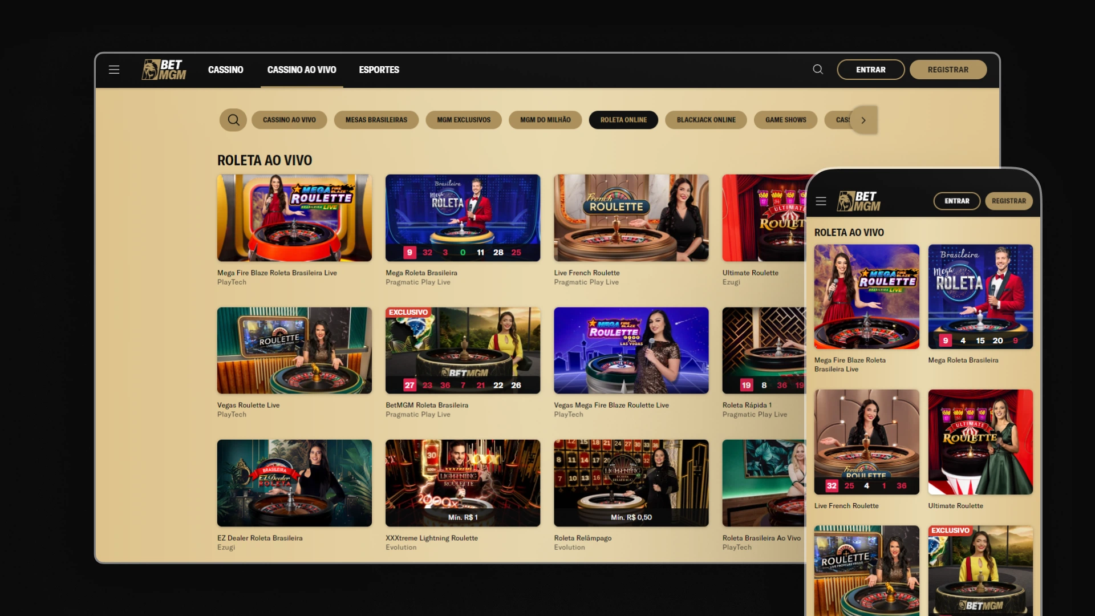Image resolution: width=1095 pixels, height=616 pixels.
Task: Tap mobile Mega Fire Blaze Roleta thumbnail
Action: click(867, 297)
